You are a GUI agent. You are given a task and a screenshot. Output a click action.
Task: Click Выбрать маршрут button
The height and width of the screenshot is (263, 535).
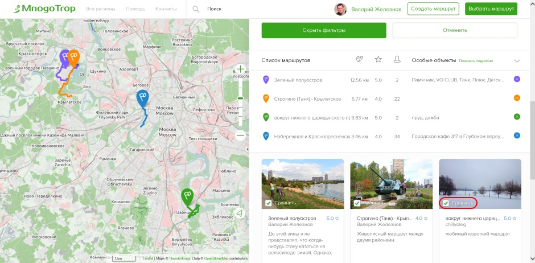[491, 9]
